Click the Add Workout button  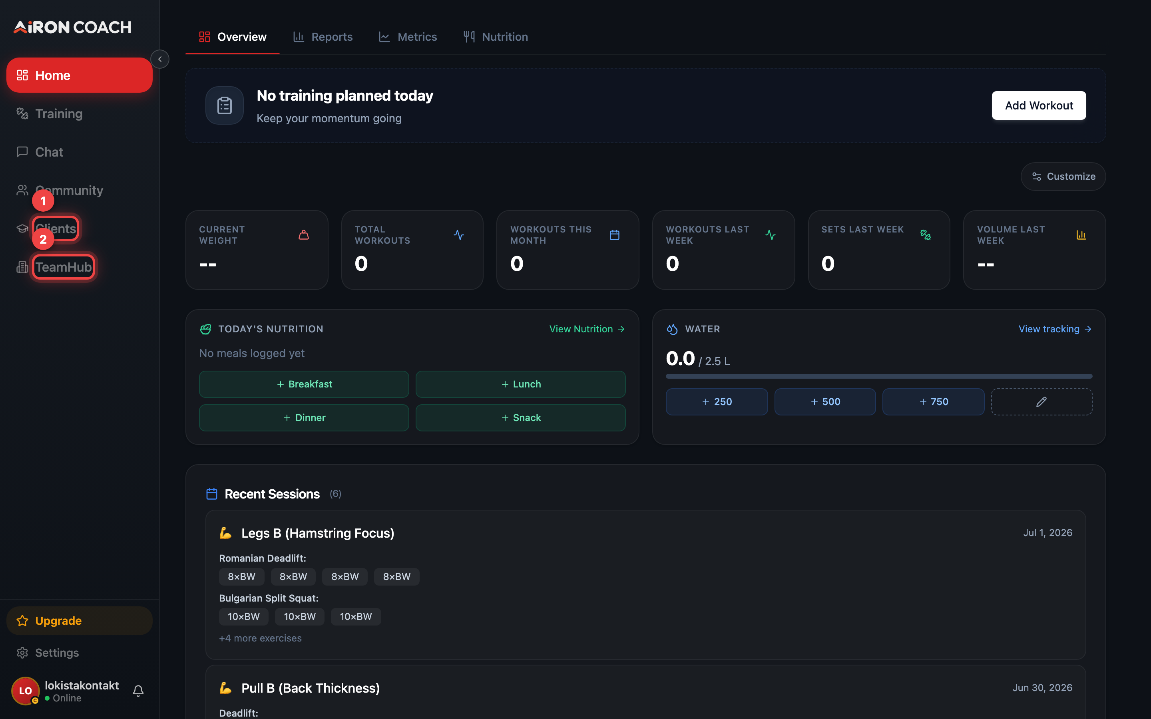coord(1039,105)
